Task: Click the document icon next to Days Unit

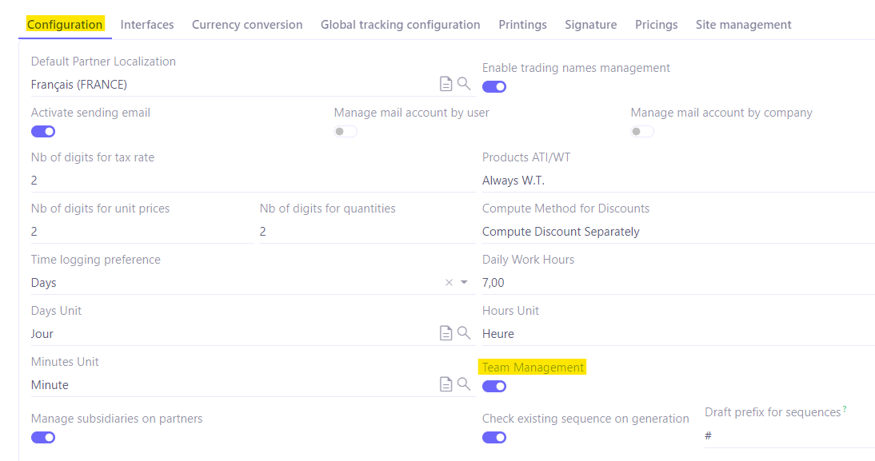Action: coord(445,333)
